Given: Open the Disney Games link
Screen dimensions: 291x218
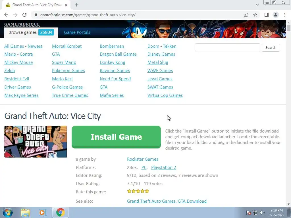Looking at the screenshot, I should pyautogui.click(x=161, y=54).
